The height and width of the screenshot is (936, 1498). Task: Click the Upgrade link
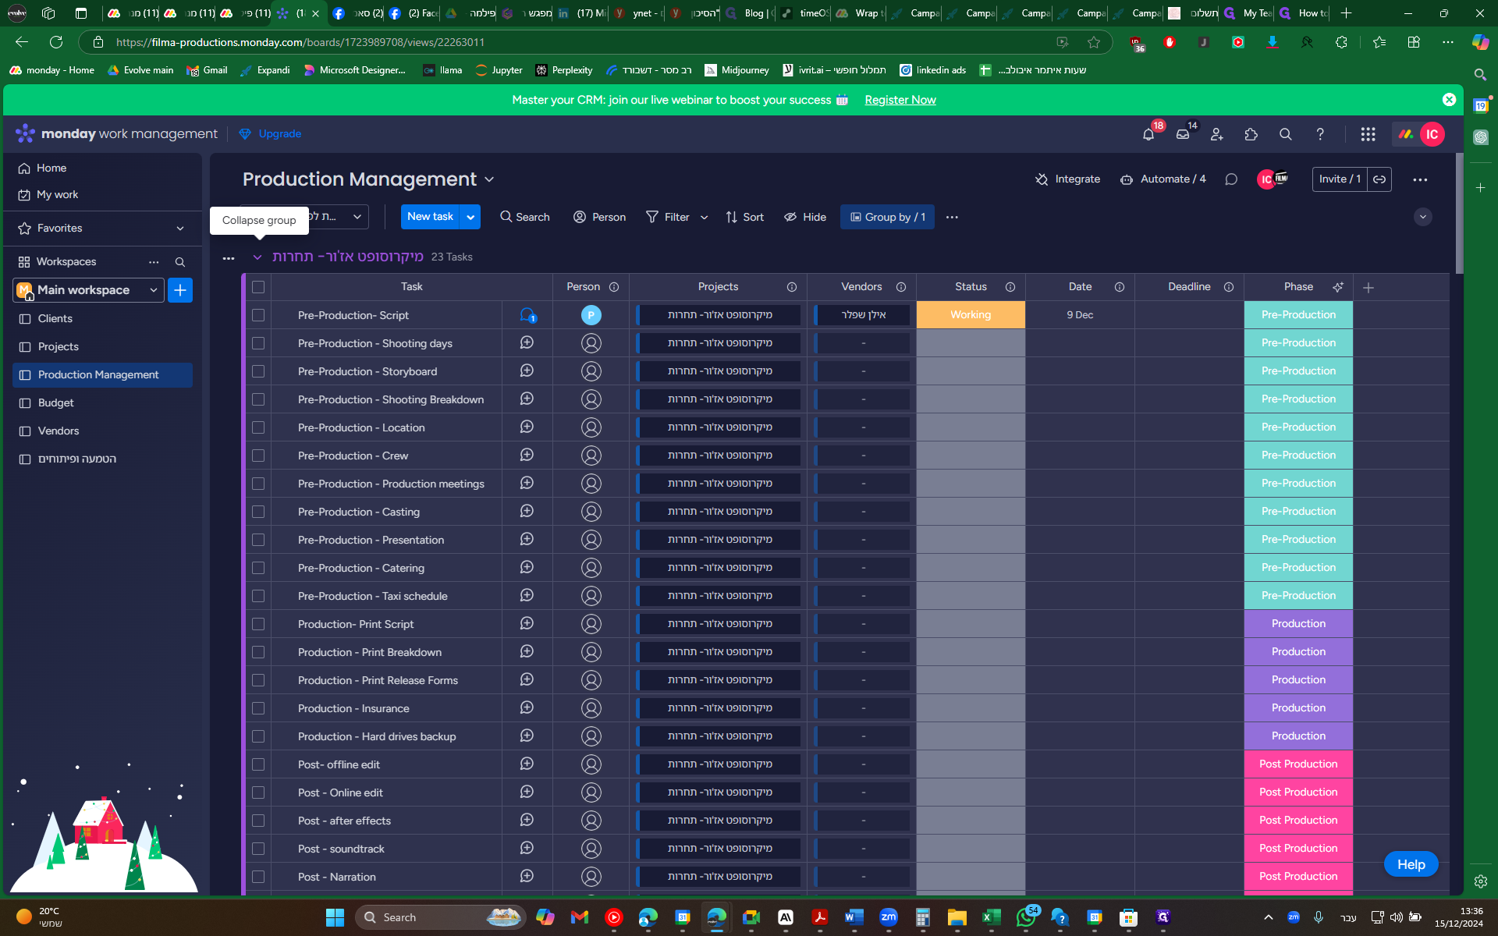point(271,134)
